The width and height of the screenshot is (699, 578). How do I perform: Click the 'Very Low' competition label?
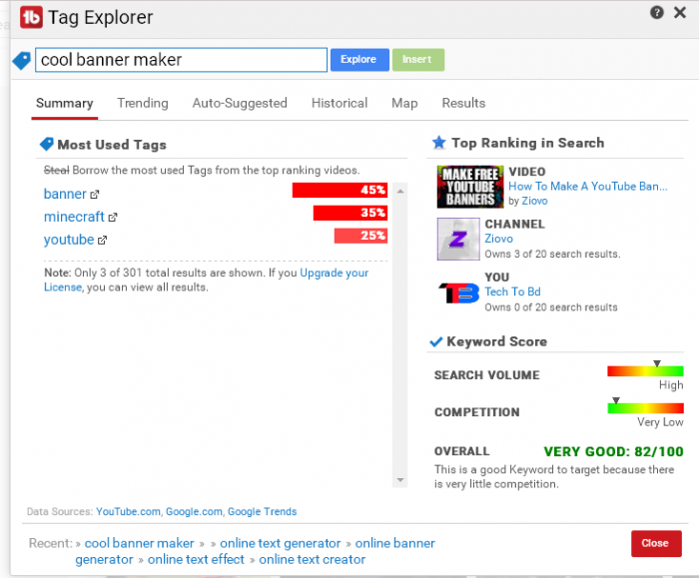(660, 422)
